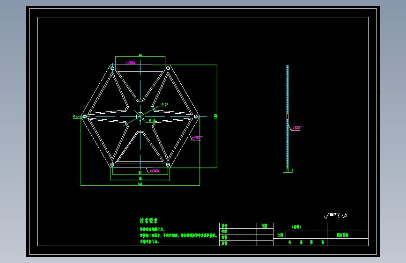Click the general roughness symbol above title block
The height and width of the screenshot is (263, 406).
click(x=335, y=216)
